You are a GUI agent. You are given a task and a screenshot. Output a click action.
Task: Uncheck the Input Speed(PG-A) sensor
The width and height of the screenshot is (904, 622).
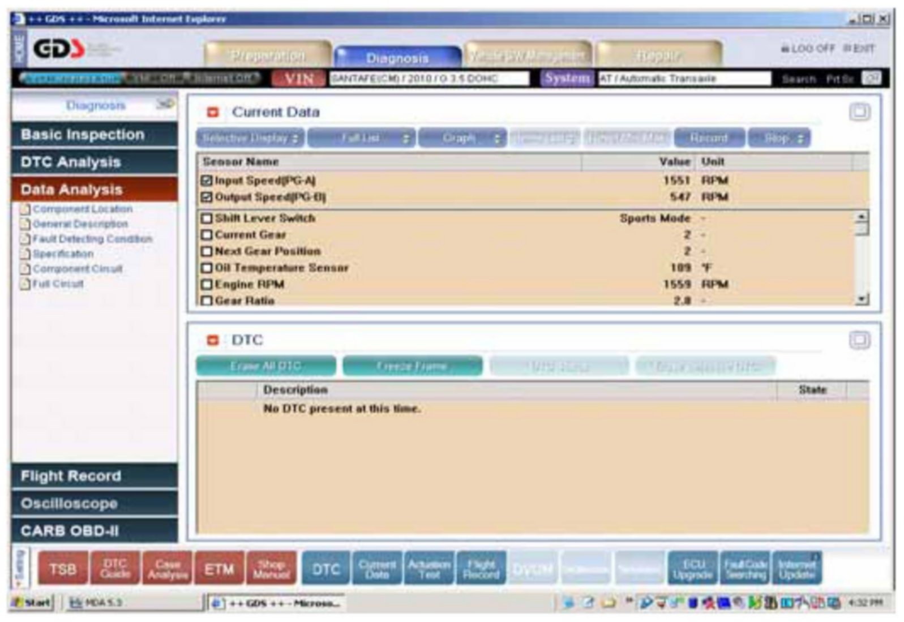pyautogui.click(x=207, y=181)
